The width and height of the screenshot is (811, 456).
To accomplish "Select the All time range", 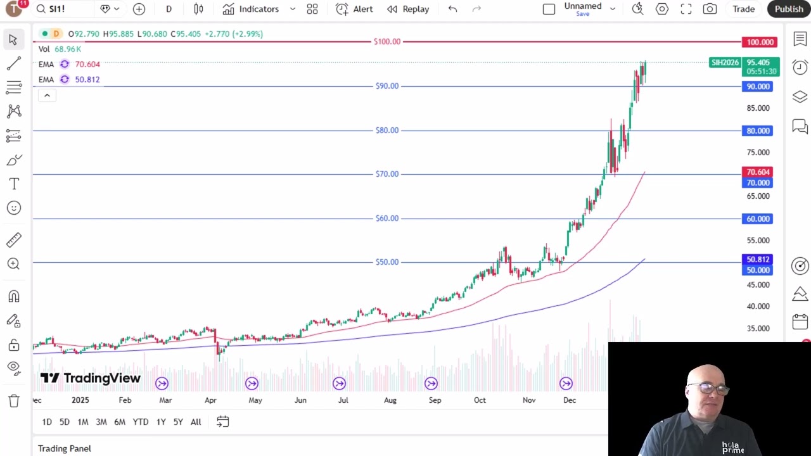I will click(x=196, y=422).
